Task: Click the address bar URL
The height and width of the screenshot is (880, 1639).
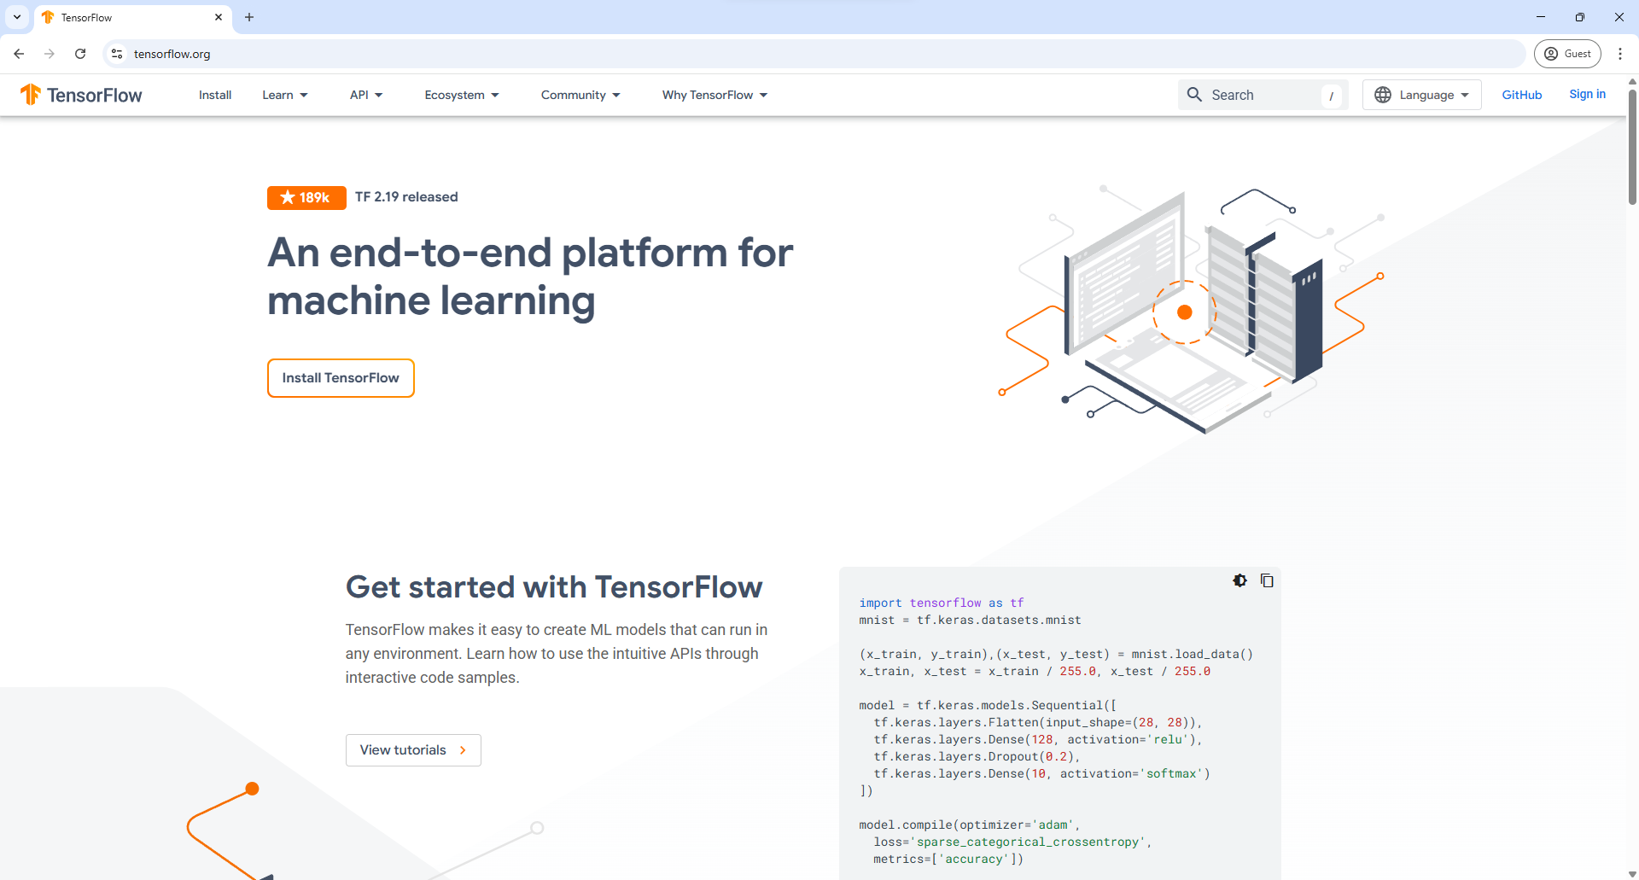Action: tap(172, 54)
